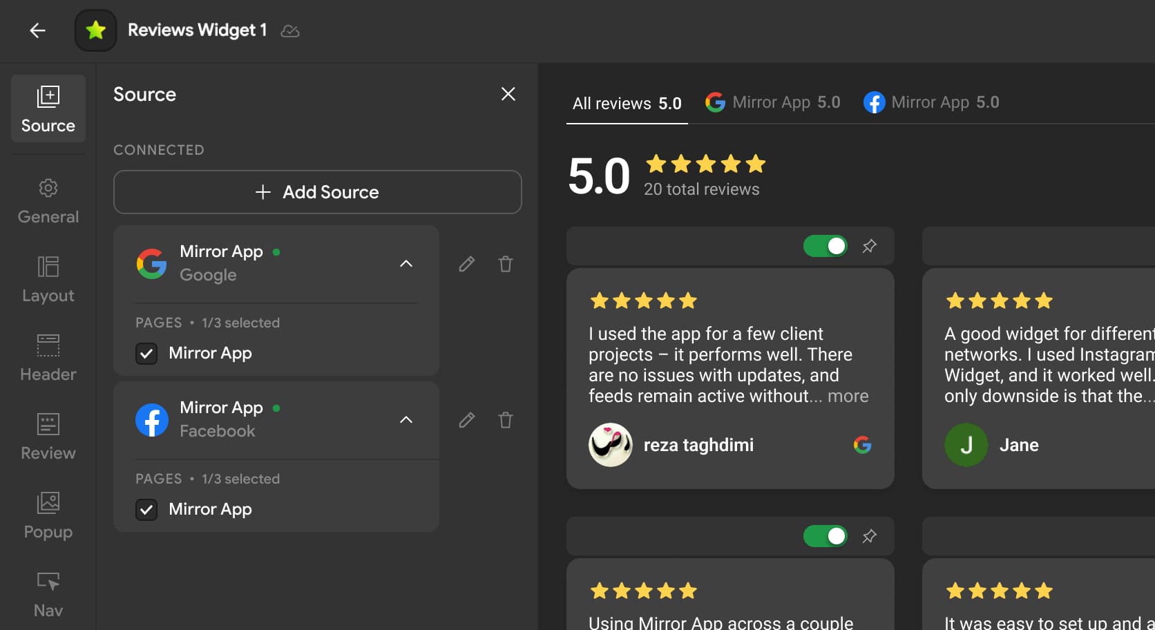The width and height of the screenshot is (1155, 630).
Task: Click the stars on reza taghdimi's review
Action: point(644,300)
